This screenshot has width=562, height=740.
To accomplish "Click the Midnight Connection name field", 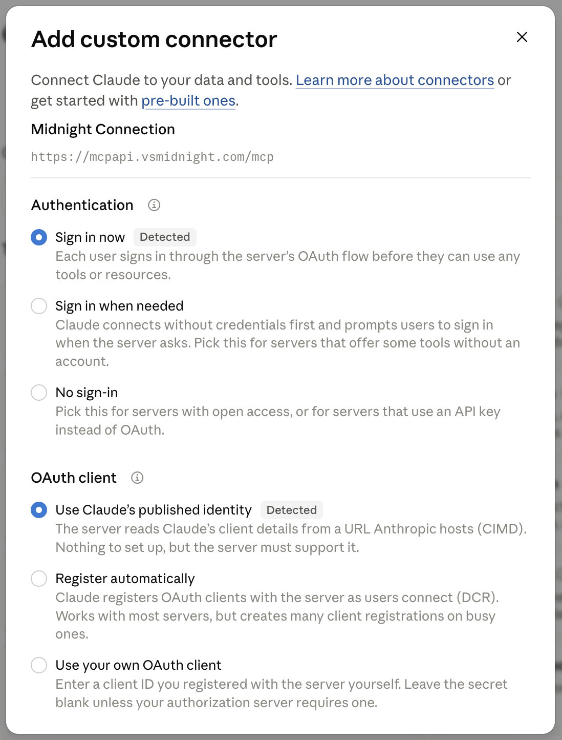I will tap(280, 129).
